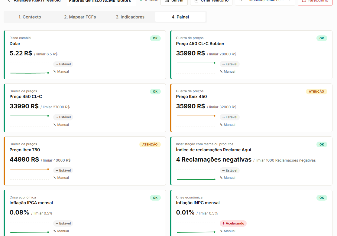Go to the 3. Indicadores tab
The height and width of the screenshot is (236, 337).
pyautogui.click(x=130, y=17)
